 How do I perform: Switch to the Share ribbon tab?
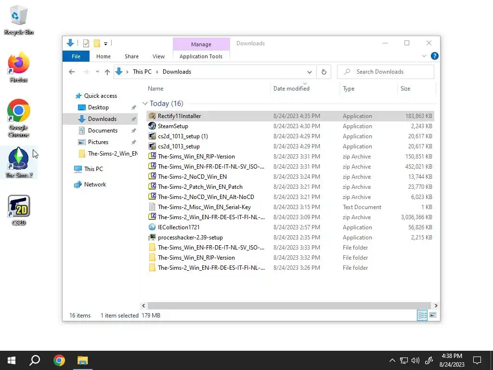pyautogui.click(x=131, y=56)
